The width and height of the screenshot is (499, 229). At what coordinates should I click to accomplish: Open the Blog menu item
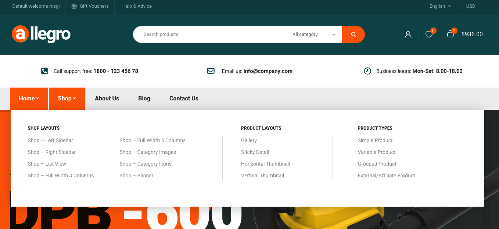tap(144, 99)
